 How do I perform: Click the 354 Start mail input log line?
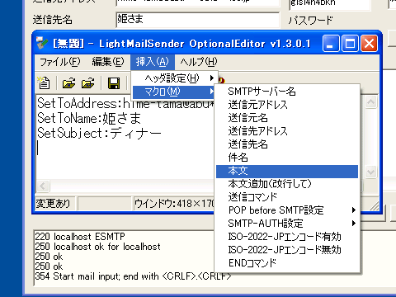(133, 276)
